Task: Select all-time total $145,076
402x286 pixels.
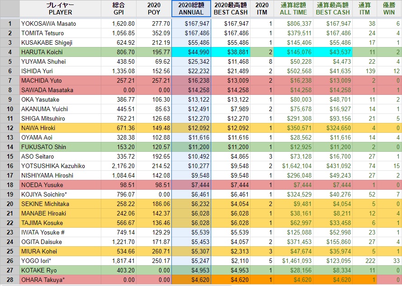Action: [x=293, y=52]
